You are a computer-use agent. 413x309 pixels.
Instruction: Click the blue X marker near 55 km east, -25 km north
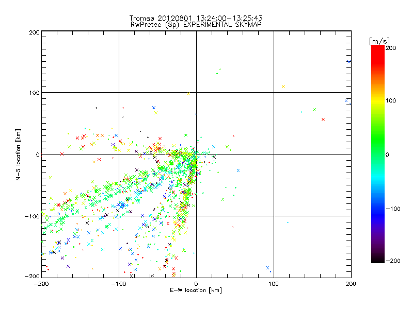tap(238, 170)
